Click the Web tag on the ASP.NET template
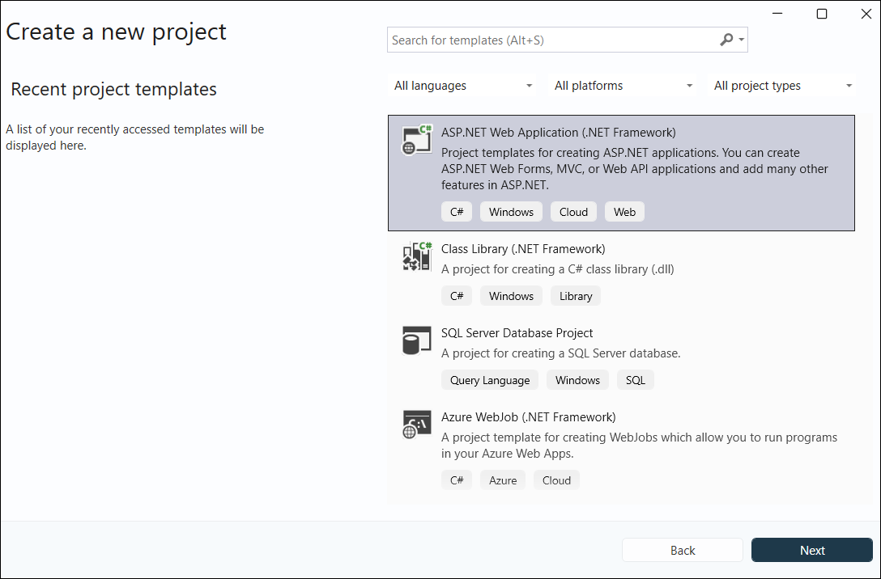881x579 pixels. click(624, 211)
